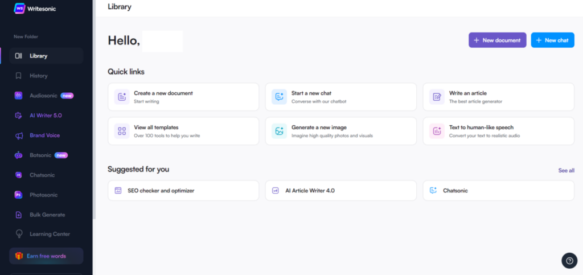Screen dimensions: 583x275
Task: Open the Library menu item
Action: click(46, 56)
